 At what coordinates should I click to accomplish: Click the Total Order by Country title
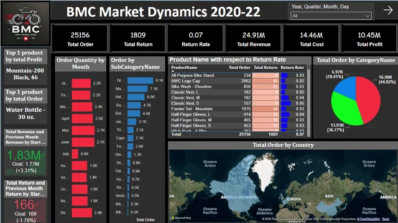click(x=283, y=145)
